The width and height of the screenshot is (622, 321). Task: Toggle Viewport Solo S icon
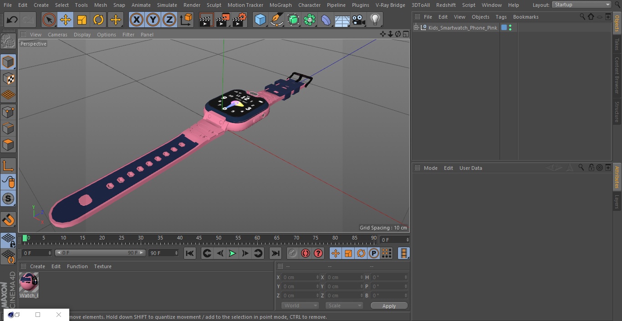[x=8, y=199]
